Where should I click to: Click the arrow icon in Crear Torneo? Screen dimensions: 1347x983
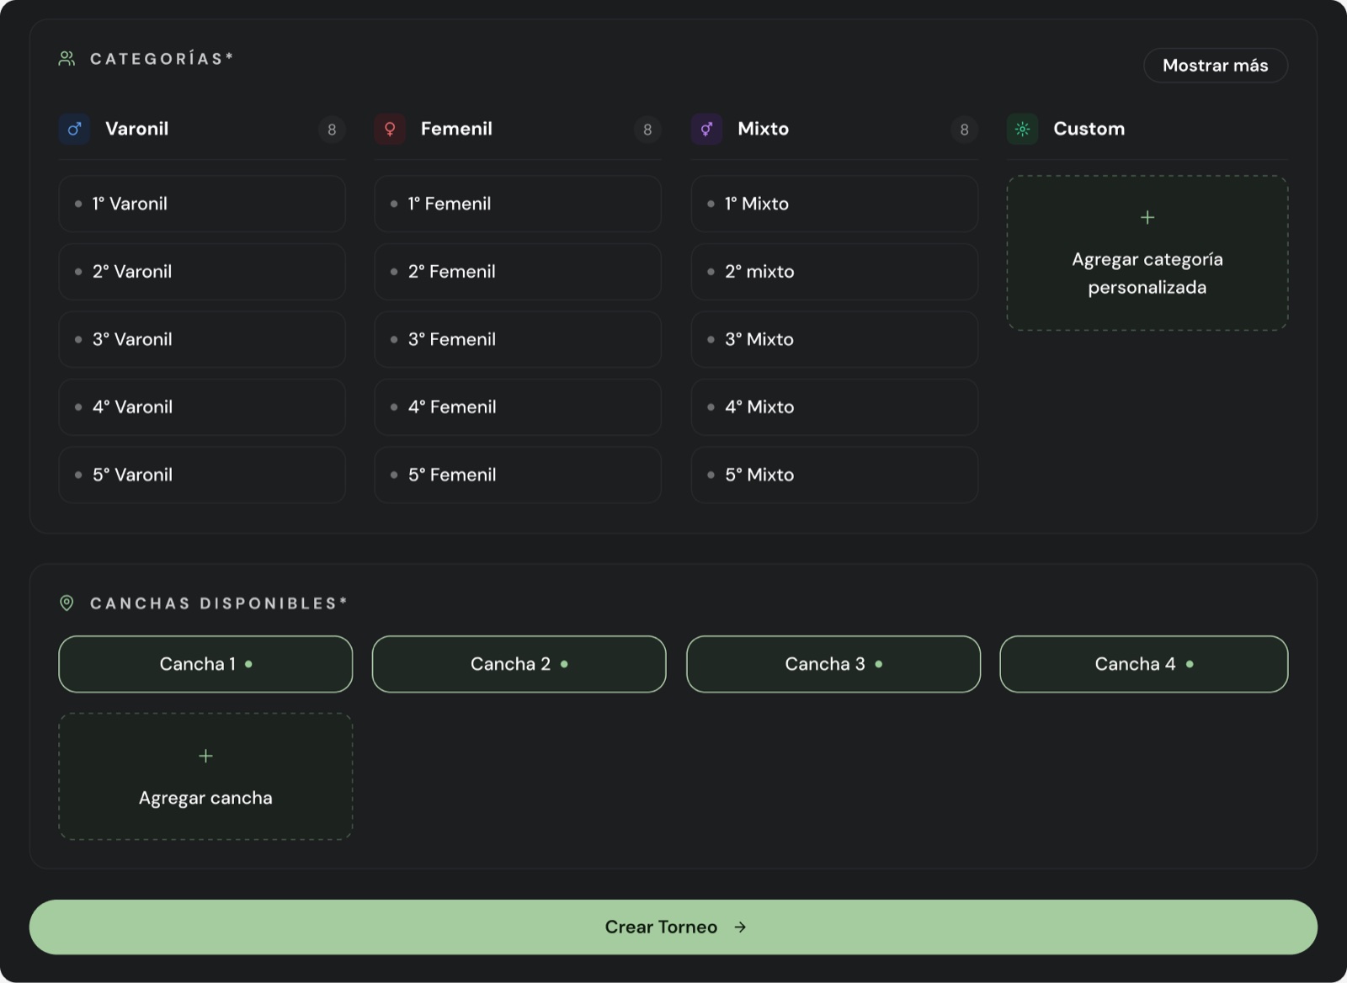[740, 927]
